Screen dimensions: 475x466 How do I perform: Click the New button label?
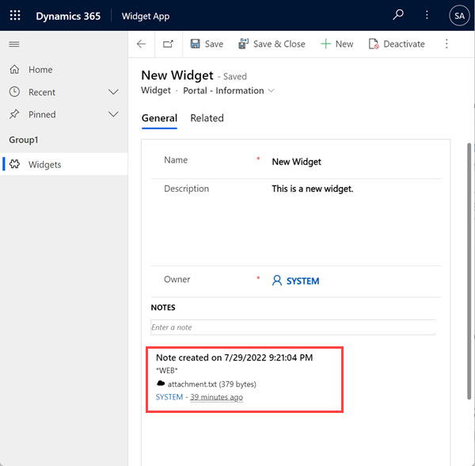click(344, 44)
